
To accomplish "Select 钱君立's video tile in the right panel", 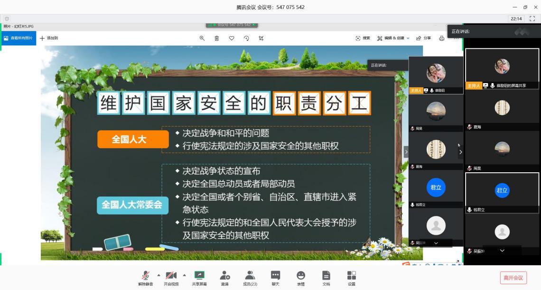I will [x=502, y=191].
